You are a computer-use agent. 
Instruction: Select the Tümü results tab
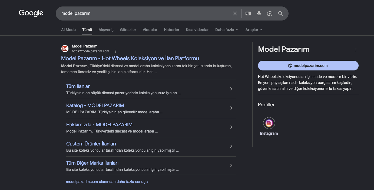pyautogui.click(x=87, y=30)
